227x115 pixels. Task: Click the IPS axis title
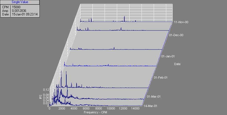41,97
